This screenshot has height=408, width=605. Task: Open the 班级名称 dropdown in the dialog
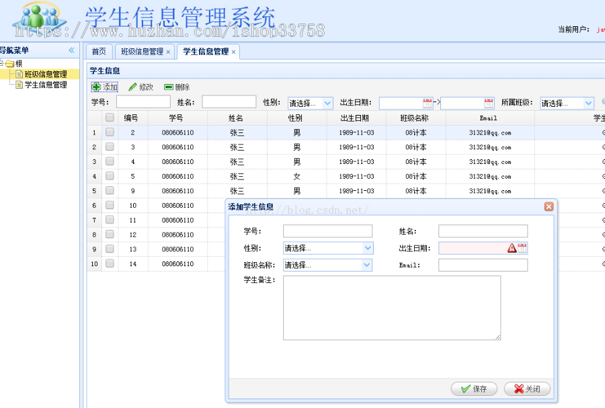(x=366, y=265)
